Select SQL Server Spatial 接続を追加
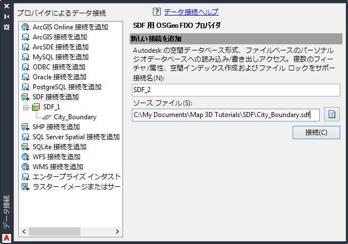 pyautogui.click(x=76, y=137)
